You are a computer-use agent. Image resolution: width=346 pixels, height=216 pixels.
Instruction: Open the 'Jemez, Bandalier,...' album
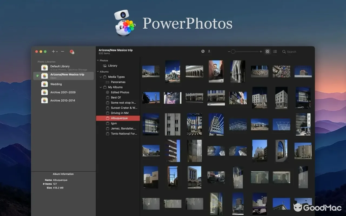tap(118, 129)
